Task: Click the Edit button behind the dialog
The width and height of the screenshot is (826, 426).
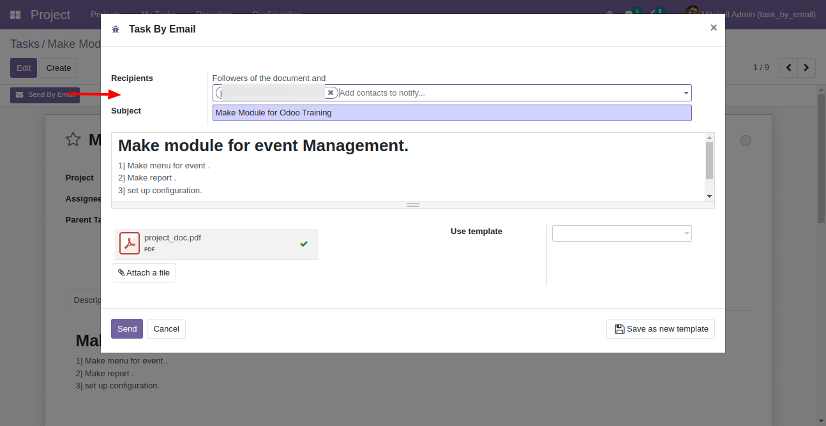Action: pyautogui.click(x=24, y=68)
